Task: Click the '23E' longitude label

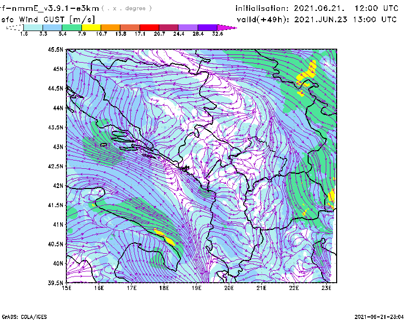Action: tap(326, 288)
